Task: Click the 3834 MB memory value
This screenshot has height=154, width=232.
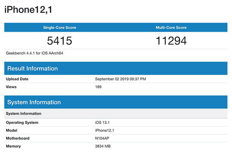Action: [x=103, y=146]
